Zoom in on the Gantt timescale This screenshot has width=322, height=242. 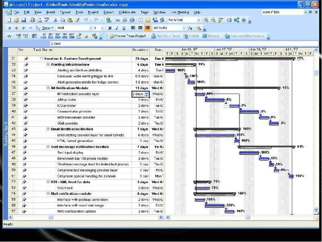tap(206, 20)
